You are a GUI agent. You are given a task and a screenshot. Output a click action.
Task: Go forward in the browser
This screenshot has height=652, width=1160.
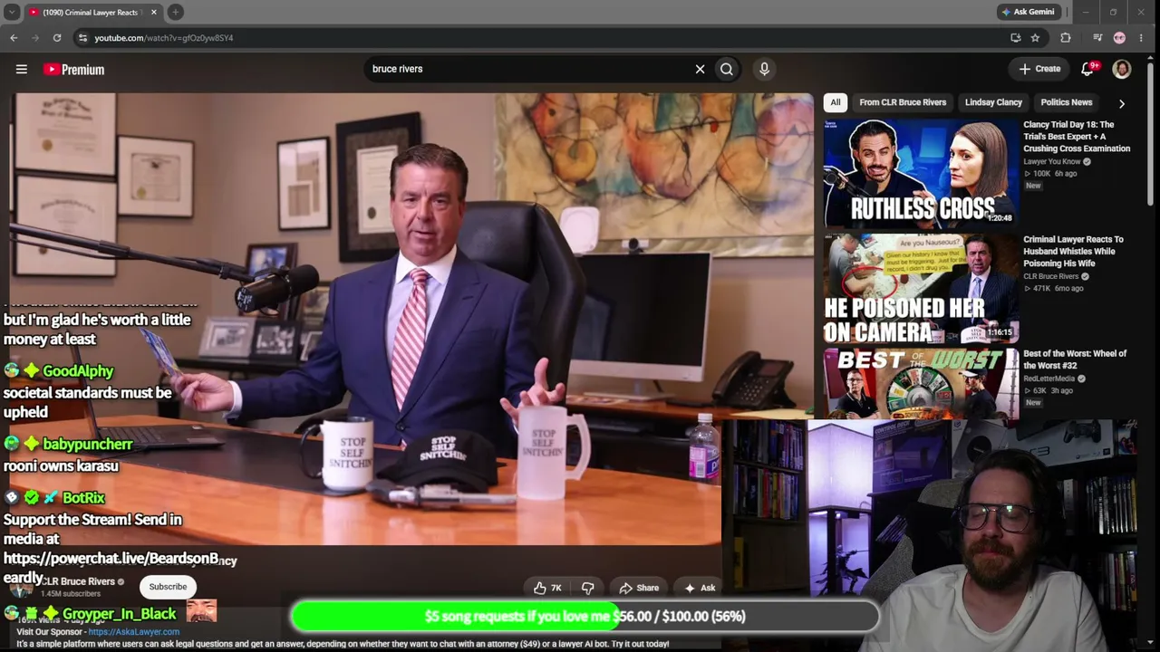[35, 37]
